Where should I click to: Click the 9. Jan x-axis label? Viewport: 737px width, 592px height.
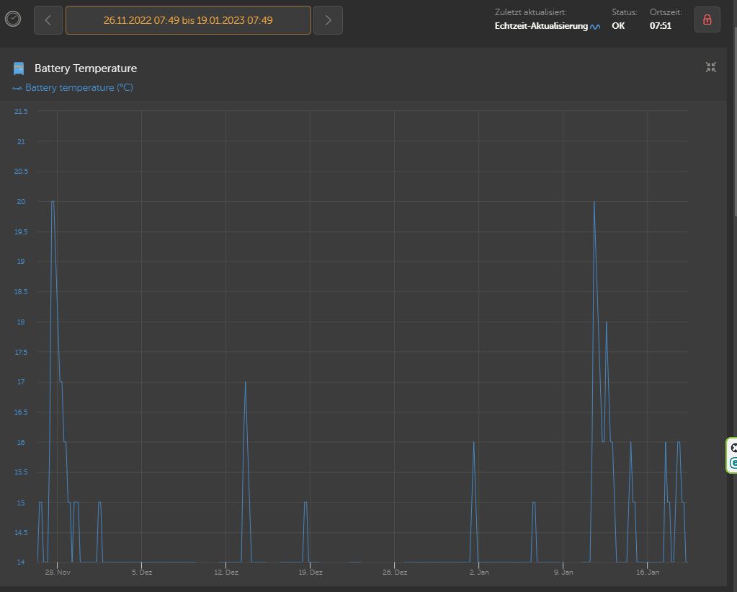click(563, 573)
